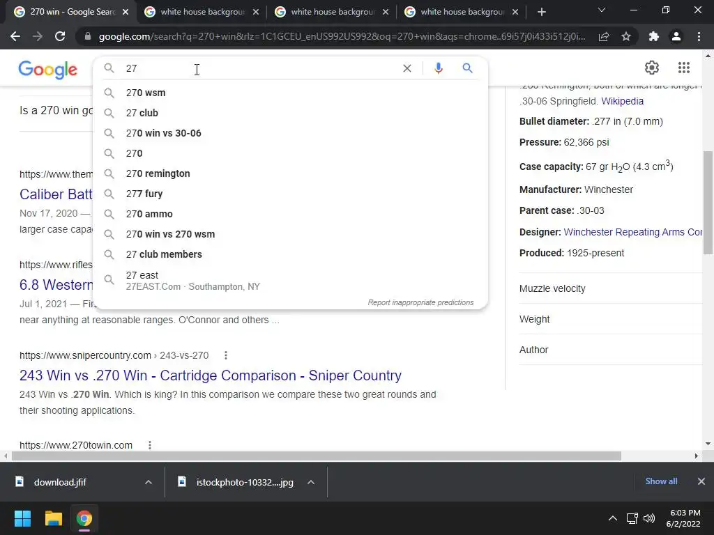The height and width of the screenshot is (535, 714).
Task: Click the browser back arrow
Action: [x=15, y=36]
